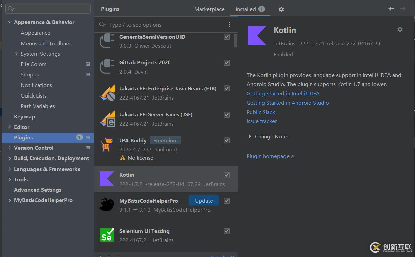This screenshot has height=257, width=415.
Task: Expand the Tools settings node
Action: (x=9, y=179)
